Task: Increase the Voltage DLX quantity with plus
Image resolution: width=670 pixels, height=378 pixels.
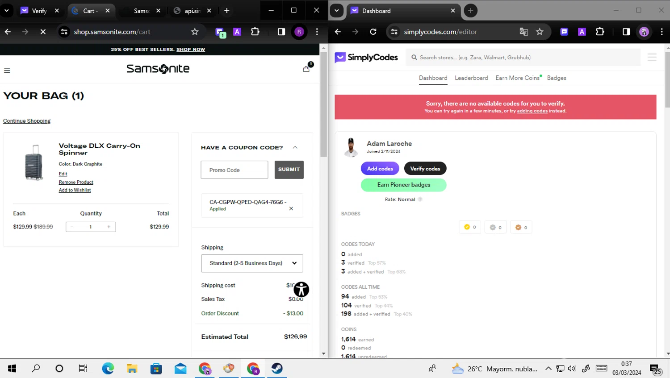Action: coord(109,227)
